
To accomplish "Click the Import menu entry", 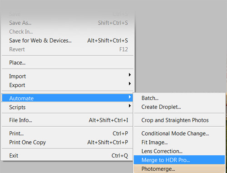I will (x=68, y=76).
